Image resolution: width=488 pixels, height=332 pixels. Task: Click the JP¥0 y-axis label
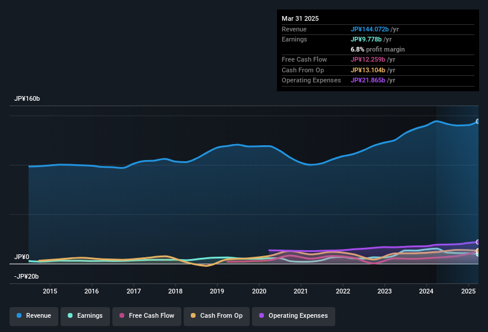(x=22, y=257)
